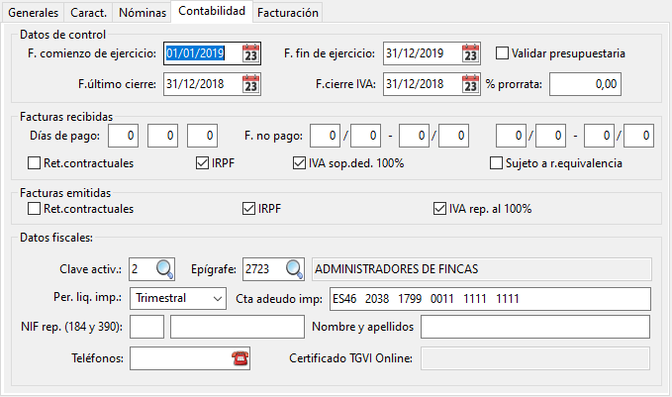The height and width of the screenshot is (397, 672).
Task: Uncheck IRPF under Facturas emitidas
Action: click(x=248, y=209)
